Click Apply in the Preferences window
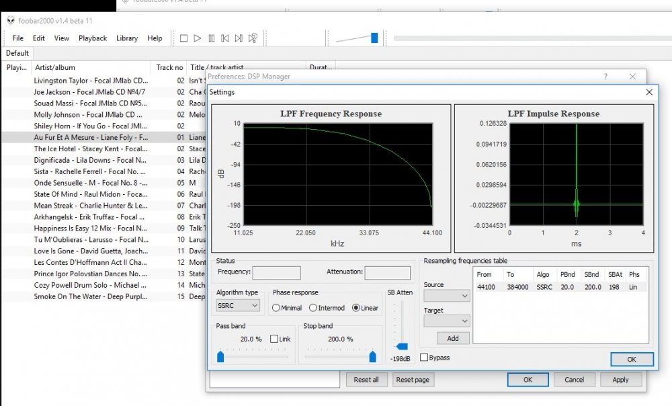 tap(620, 379)
